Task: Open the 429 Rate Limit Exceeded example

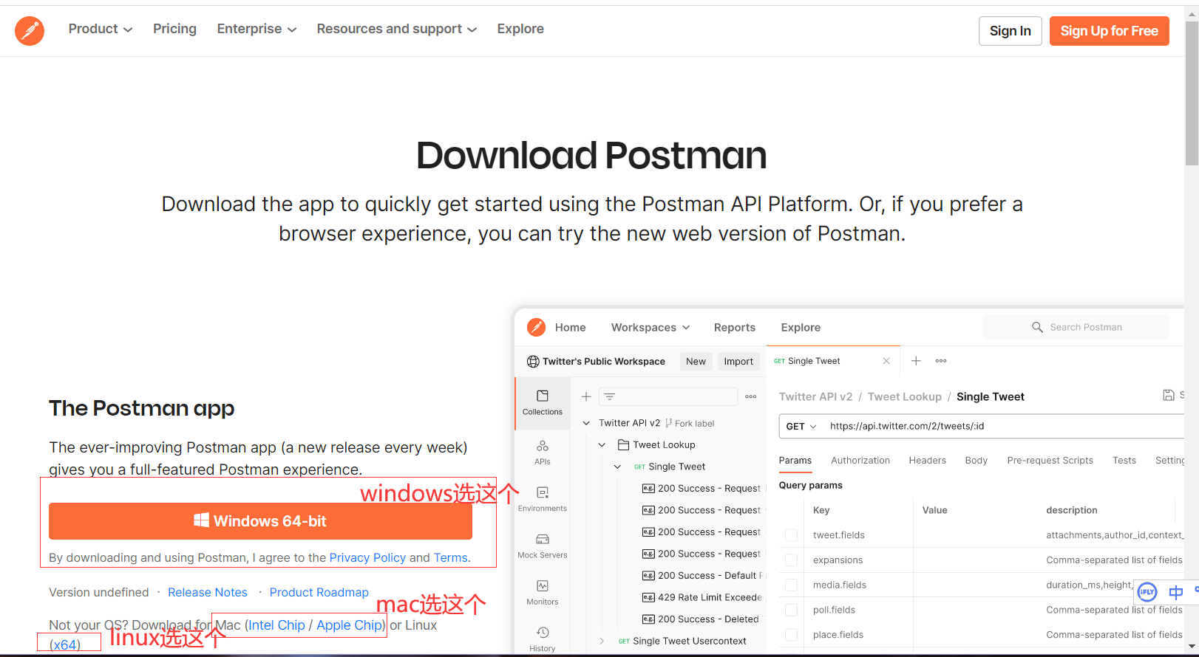Action: tap(702, 597)
